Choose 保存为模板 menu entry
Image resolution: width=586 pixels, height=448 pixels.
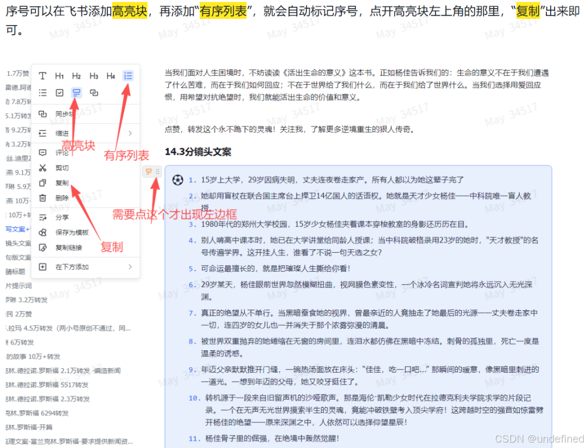[x=86, y=233]
